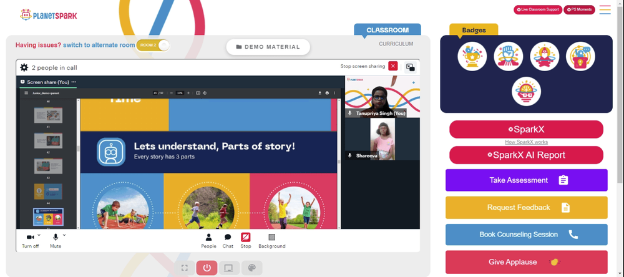The image size is (624, 277).
Task: Toggle the ROOM 2 switch
Action: (153, 46)
